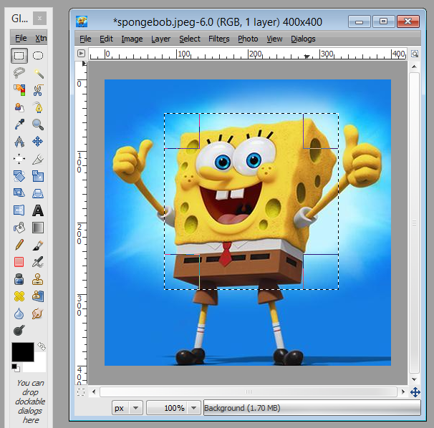Open the Select menu
The image size is (434, 428).
click(x=189, y=39)
